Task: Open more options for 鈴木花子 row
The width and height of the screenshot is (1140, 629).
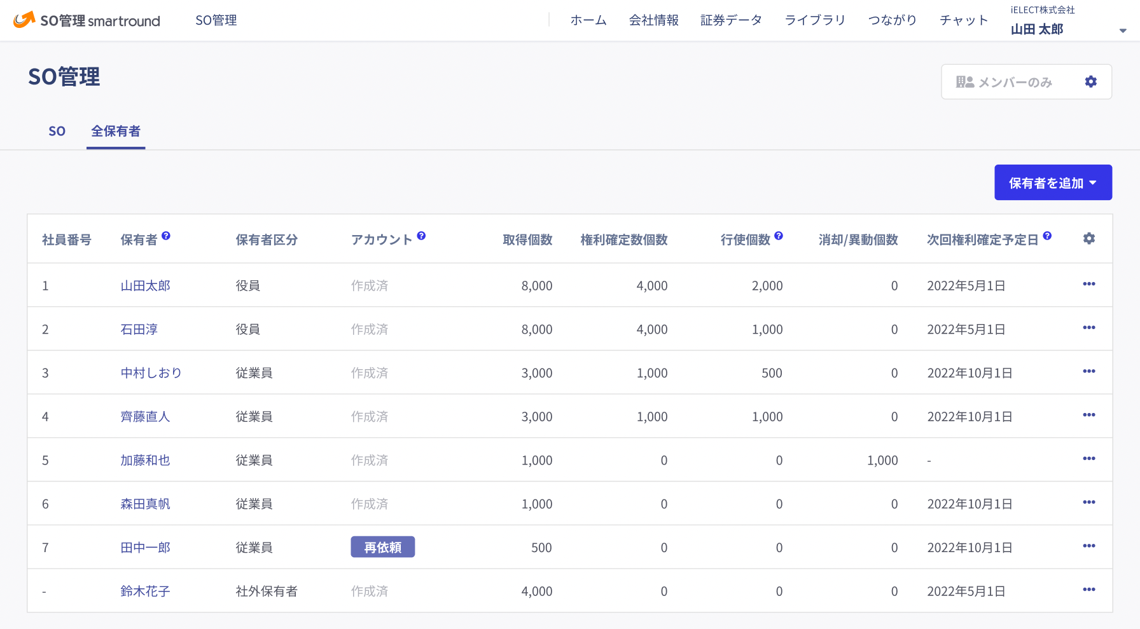Action: pos(1088,590)
